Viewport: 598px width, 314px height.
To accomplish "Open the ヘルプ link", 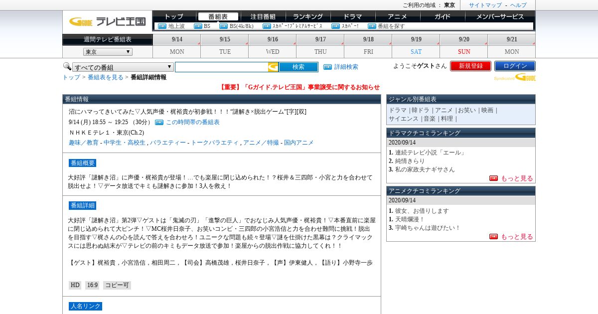I will coord(518,5).
